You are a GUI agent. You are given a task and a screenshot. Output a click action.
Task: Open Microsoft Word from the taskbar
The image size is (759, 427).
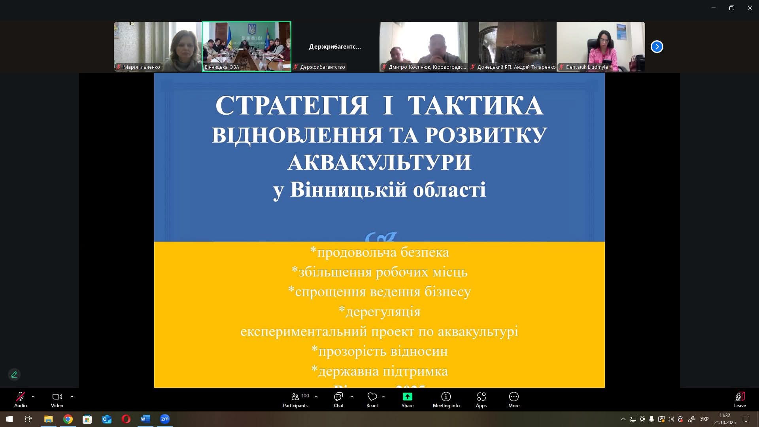tap(145, 419)
